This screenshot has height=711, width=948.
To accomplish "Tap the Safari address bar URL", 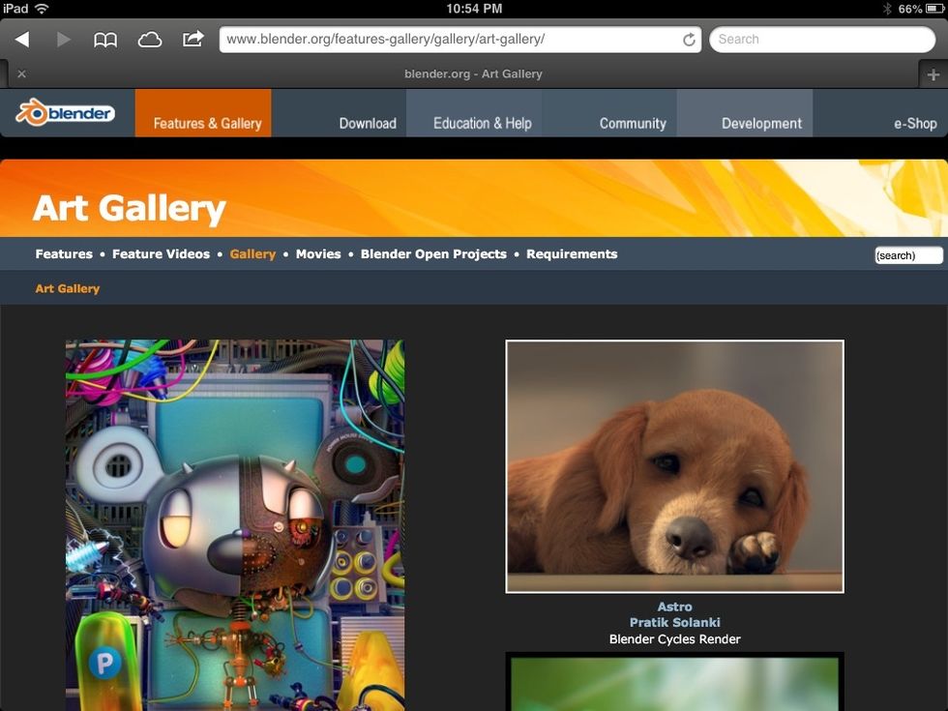I will (x=445, y=40).
